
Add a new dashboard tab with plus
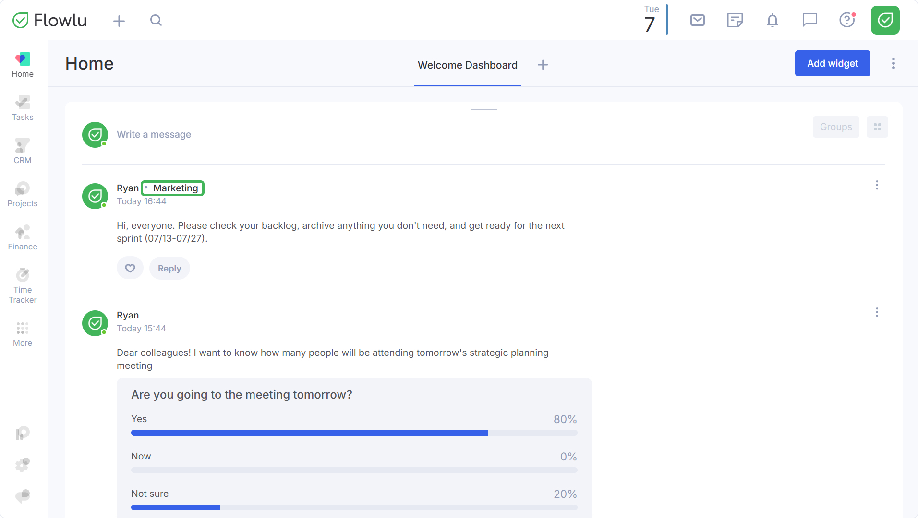tap(543, 65)
